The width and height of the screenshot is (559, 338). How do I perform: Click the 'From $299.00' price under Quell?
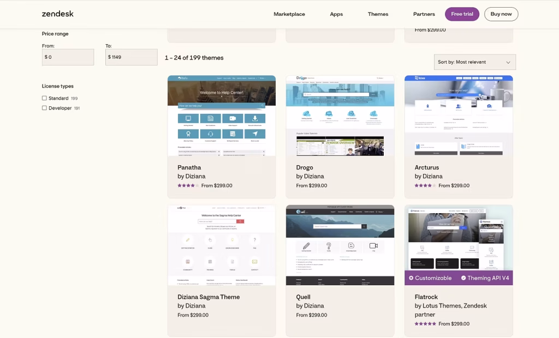pos(311,315)
